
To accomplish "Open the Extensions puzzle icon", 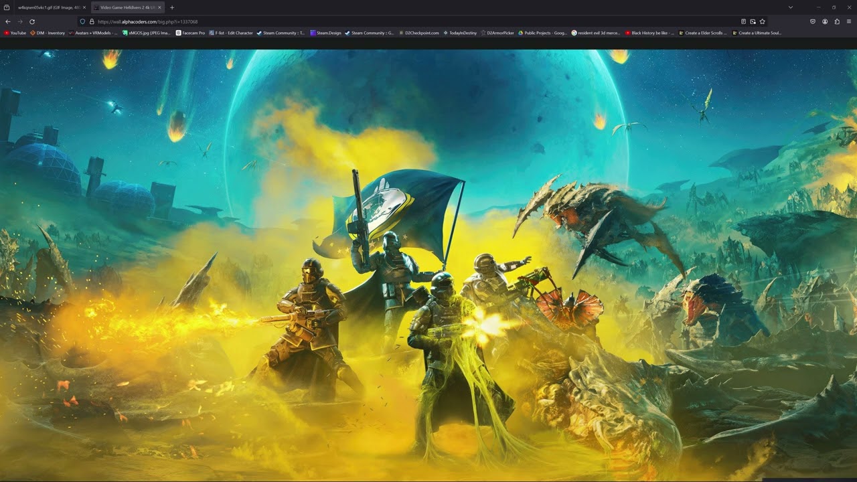I will click(x=837, y=21).
